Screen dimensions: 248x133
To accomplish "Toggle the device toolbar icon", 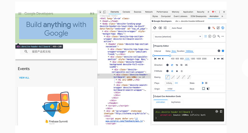I will pyautogui.click(x=105, y=12).
